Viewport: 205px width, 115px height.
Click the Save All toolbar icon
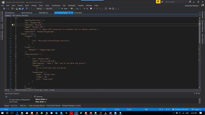(23, 9)
